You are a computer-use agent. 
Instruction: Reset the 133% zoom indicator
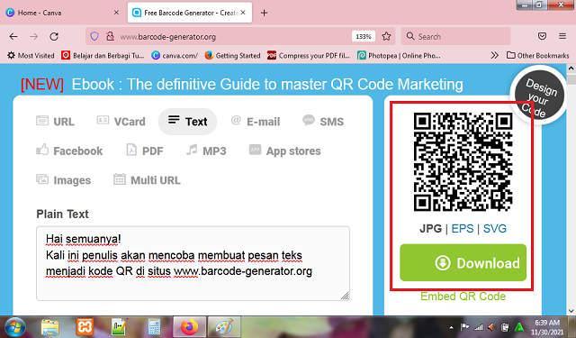(364, 36)
